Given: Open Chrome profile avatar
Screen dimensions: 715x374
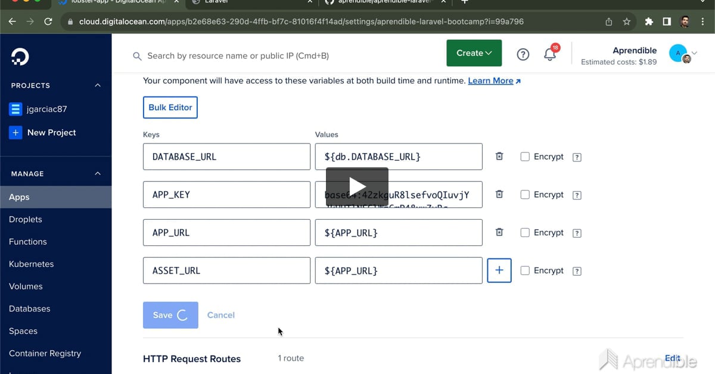Looking at the screenshot, I should (685, 21).
